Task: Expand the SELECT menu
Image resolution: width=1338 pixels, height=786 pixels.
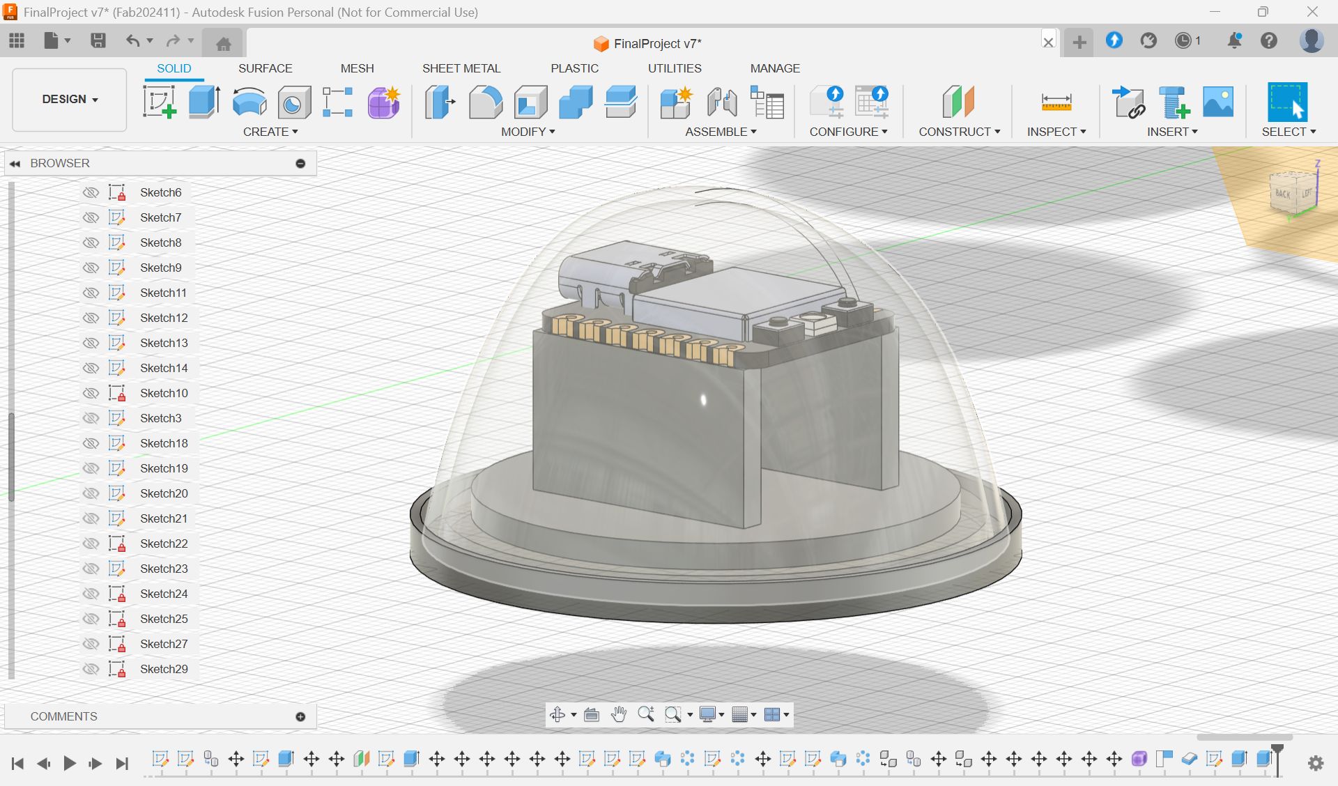Action: coord(1289,132)
